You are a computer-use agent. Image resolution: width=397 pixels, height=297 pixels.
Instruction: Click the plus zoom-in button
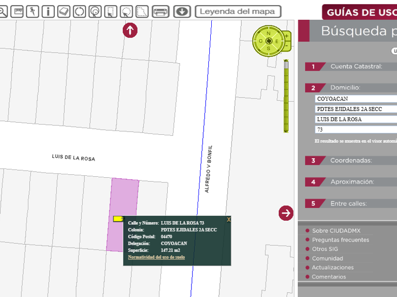click(x=286, y=36)
